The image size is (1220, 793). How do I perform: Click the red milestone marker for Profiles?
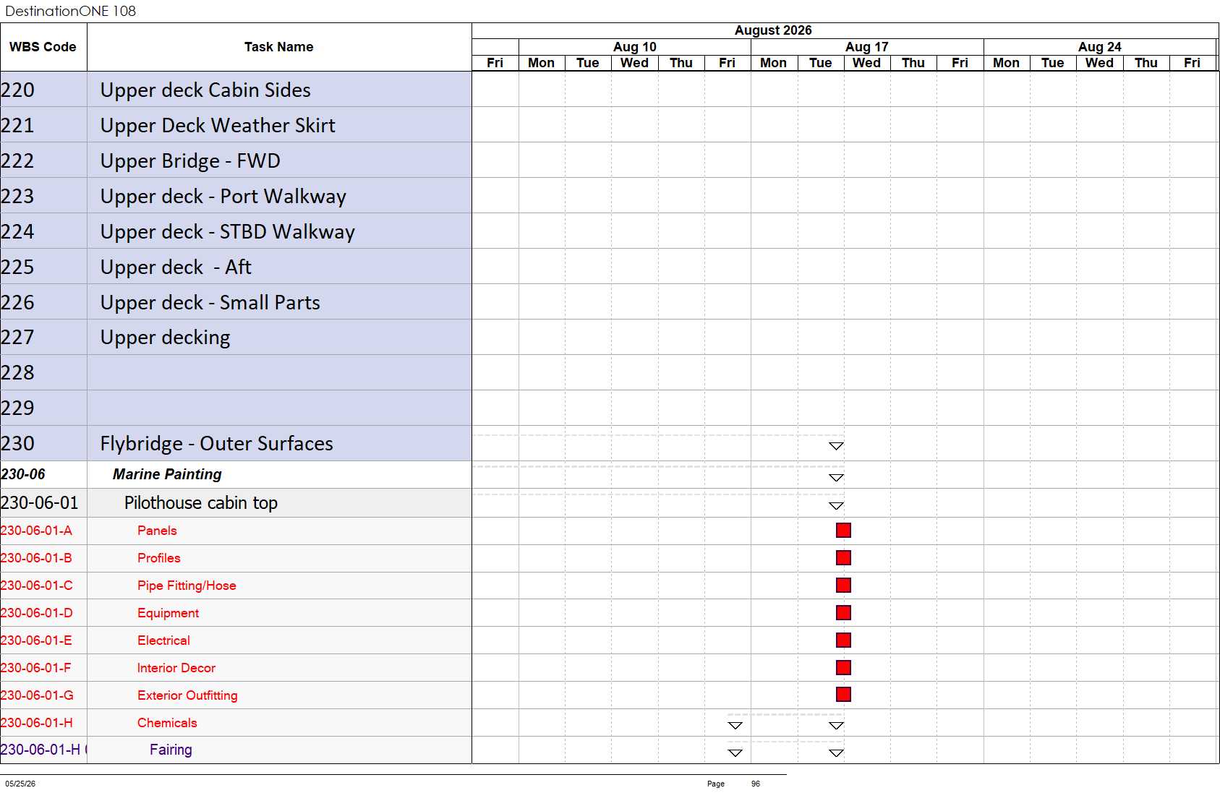tap(843, 558)
